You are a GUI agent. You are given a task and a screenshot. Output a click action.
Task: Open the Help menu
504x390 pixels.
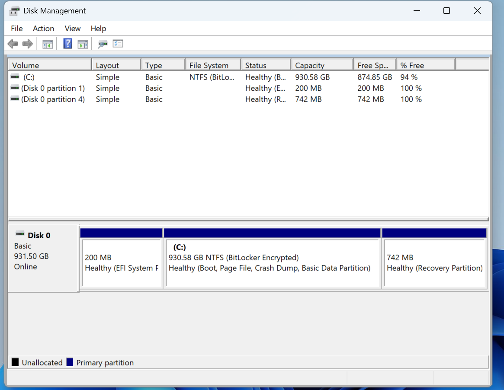click(98, 29)
